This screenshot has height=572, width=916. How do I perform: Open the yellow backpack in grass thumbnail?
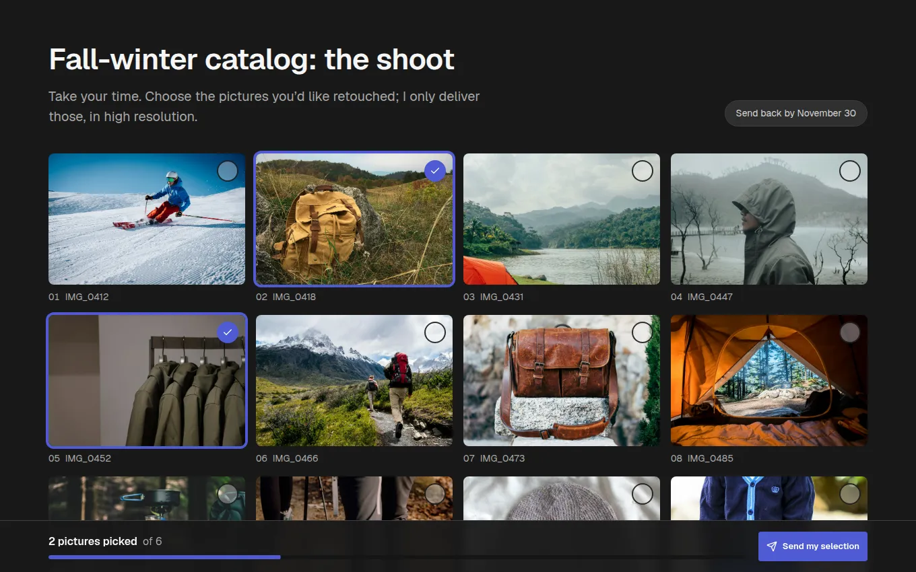tap(354, 219)
